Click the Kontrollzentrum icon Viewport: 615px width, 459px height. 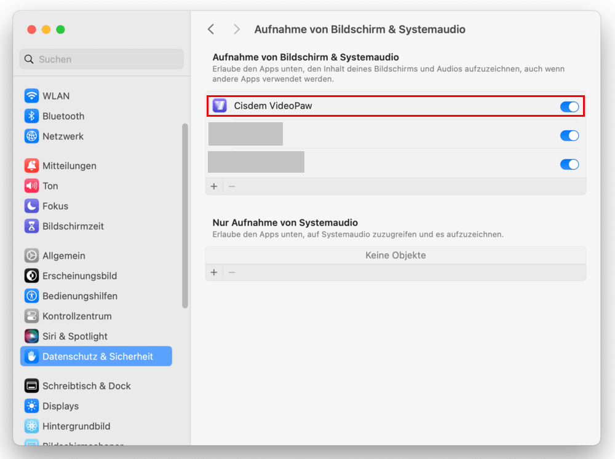[x=31, y=316]
